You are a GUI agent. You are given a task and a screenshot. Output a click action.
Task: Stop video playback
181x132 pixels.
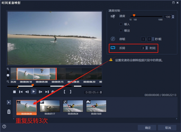[x=14, y=92]
